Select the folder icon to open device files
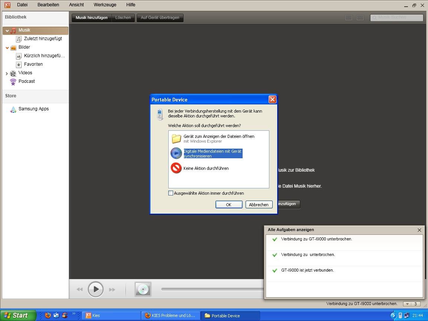This screenshot has height=321, width=428. (176, 139)
